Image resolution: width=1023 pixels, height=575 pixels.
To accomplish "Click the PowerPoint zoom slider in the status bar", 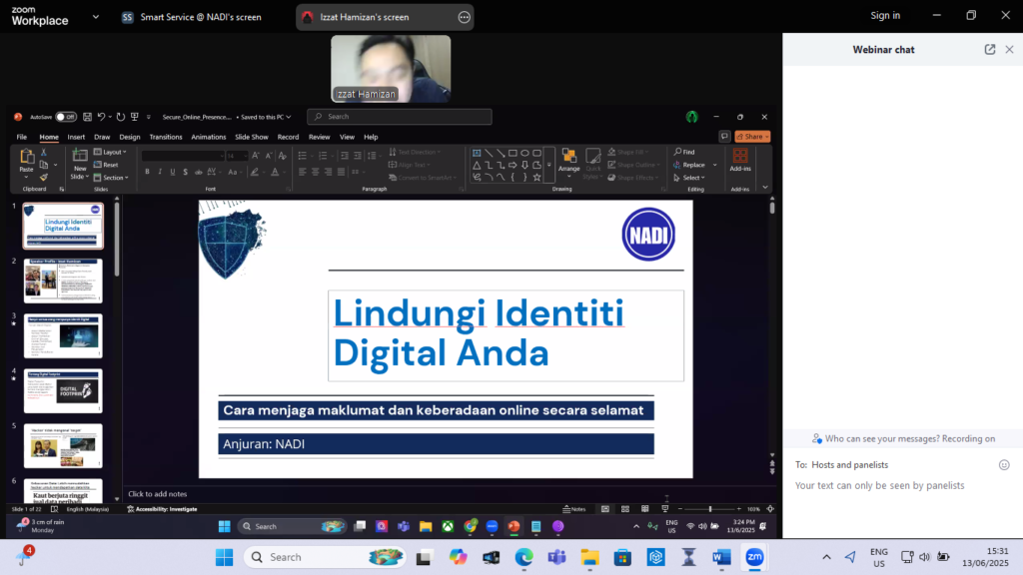I will [709, 509].
